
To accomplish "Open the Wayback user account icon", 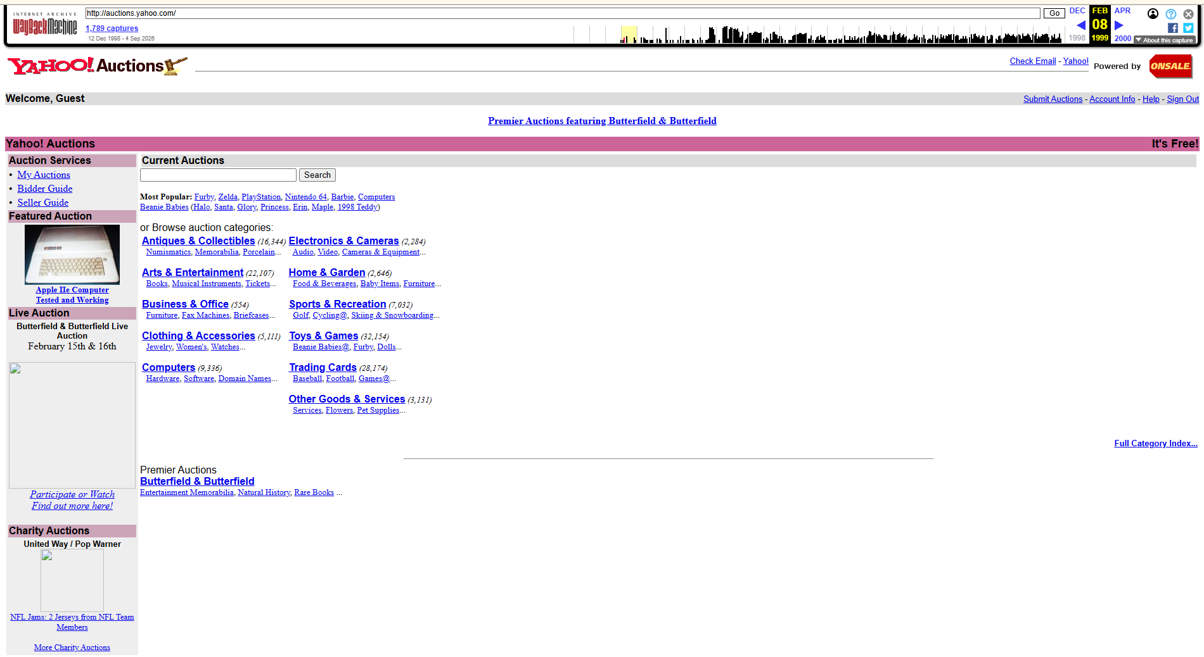I will pos(1153,14).
